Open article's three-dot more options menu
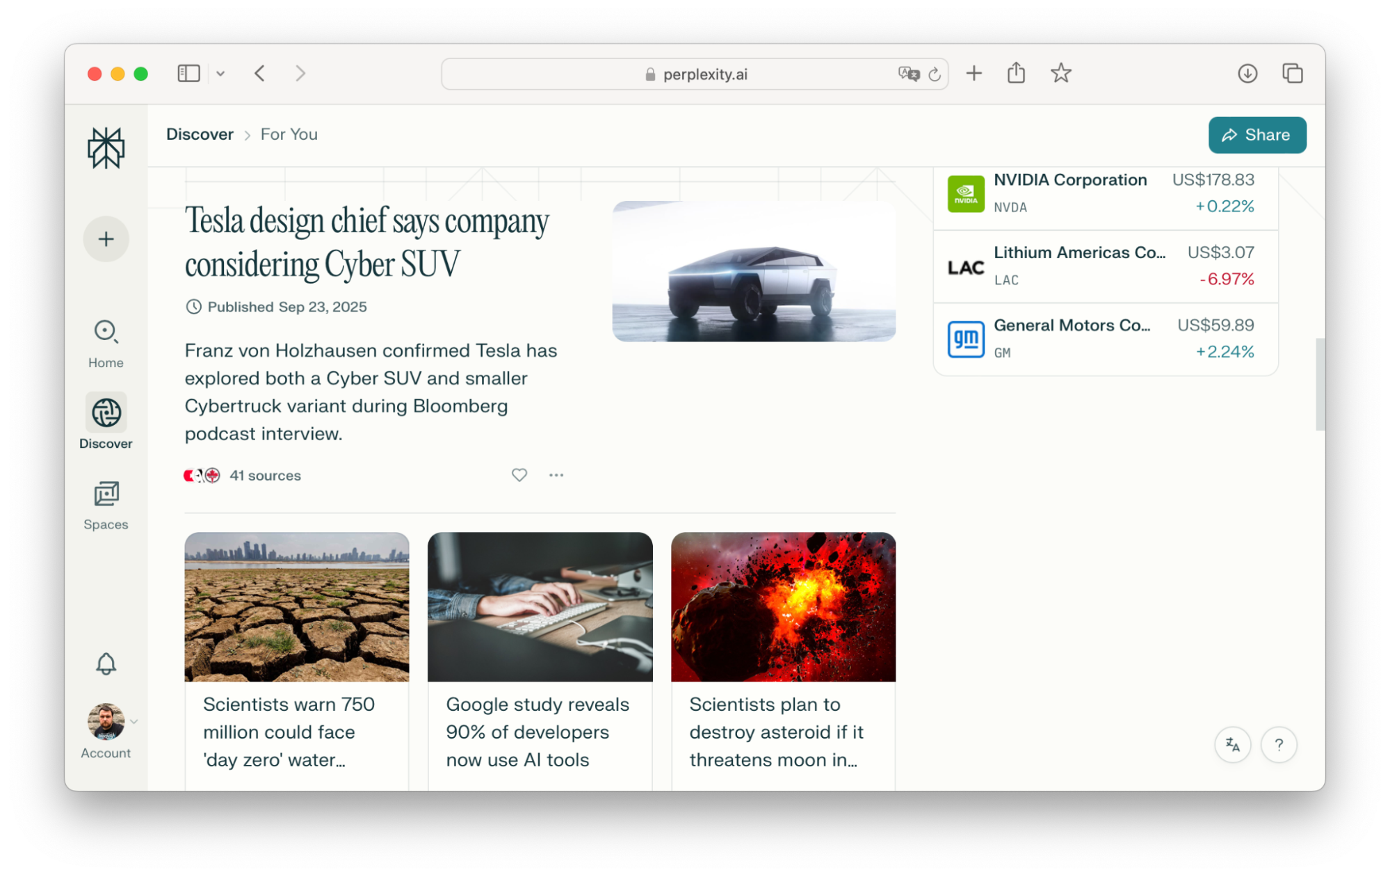Screen dimensions: 1390x877 tap(556, 475)
